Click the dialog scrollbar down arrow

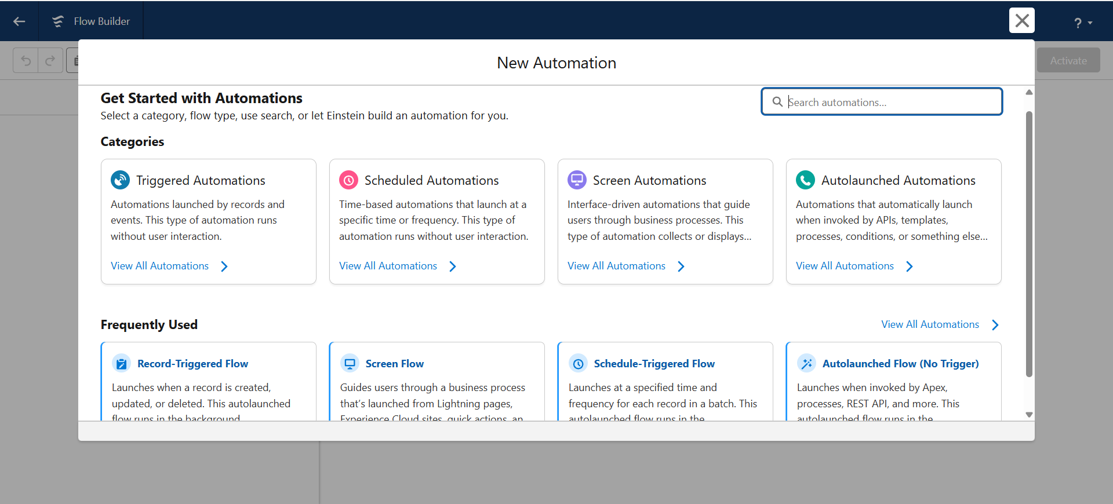(1029, 415)
